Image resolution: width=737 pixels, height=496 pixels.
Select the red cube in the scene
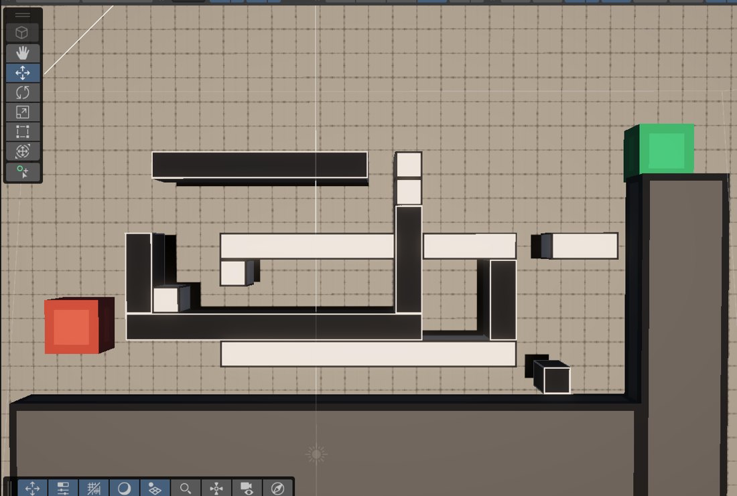pyautogui.click(x=79, y=325)
